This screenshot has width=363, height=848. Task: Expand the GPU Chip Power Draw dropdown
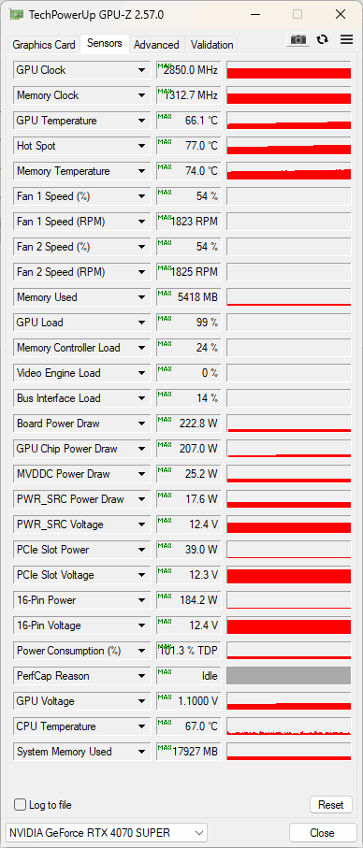coord(141,449)
